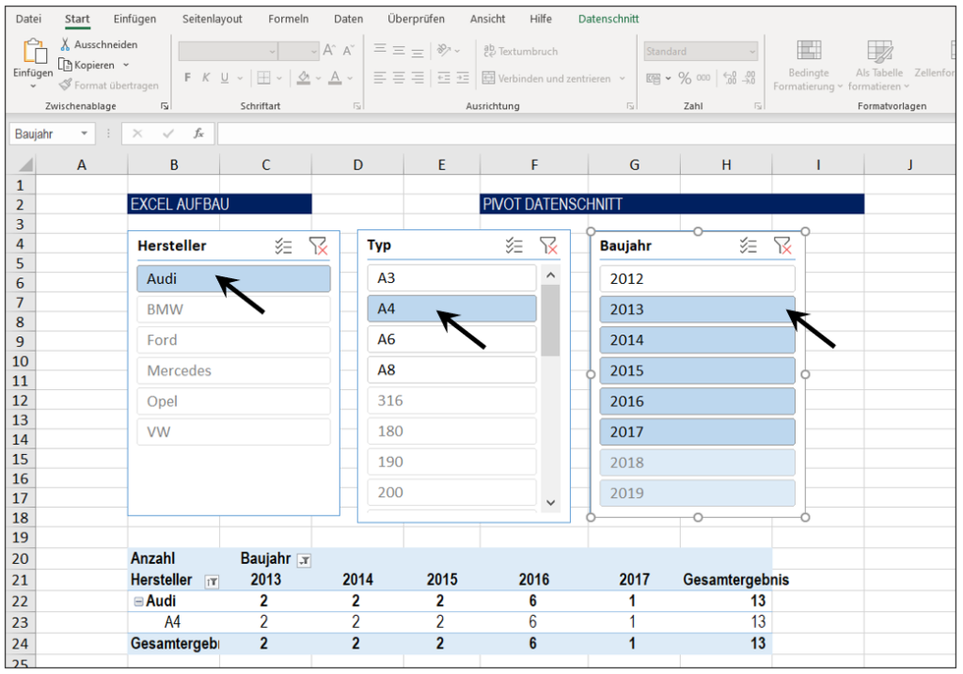
Task: Click Format übertragen paintbrush
Action: tap(66, 85)
